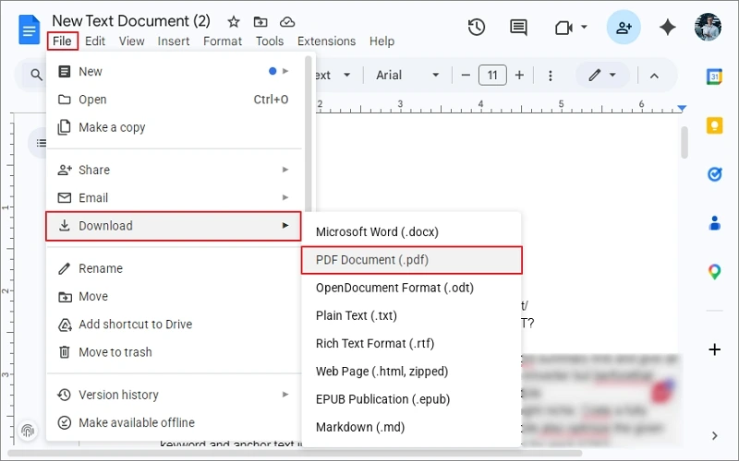Select Move to trash

(x=174, y=352)
